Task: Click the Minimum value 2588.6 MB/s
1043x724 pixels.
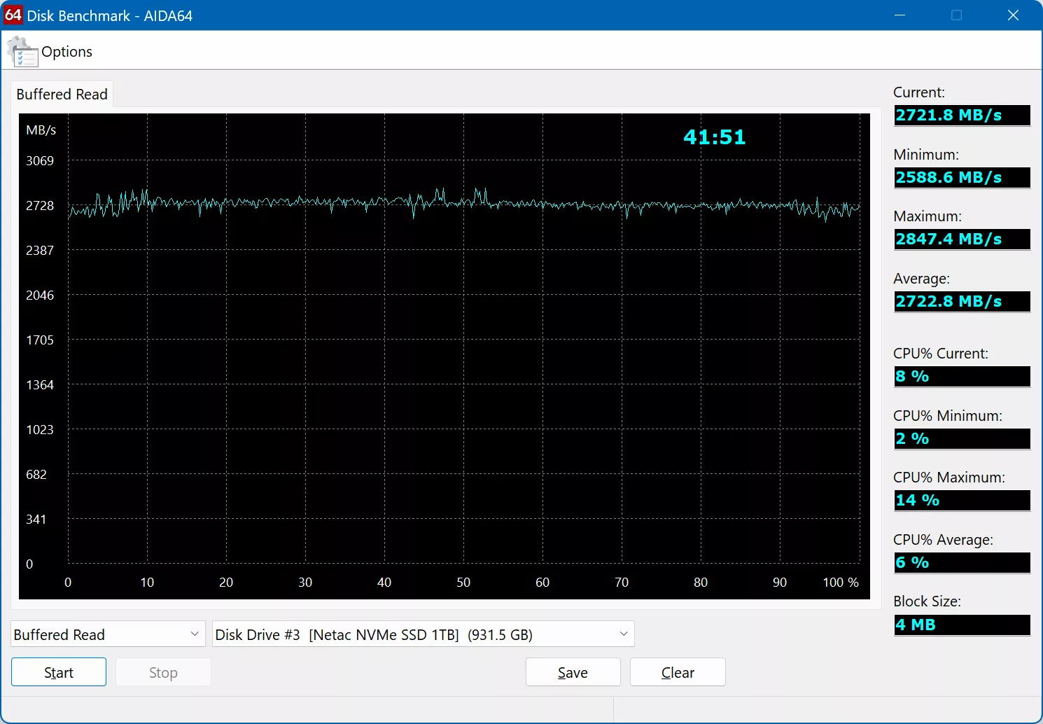Action: tap(962, 177)
